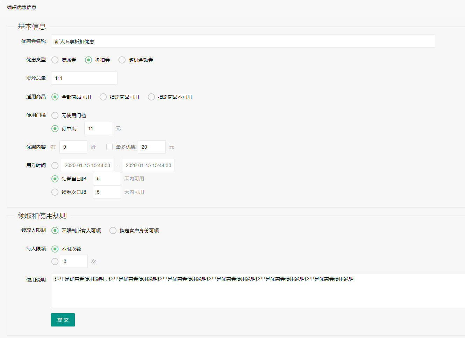The width and height of the screenshot is (465, 338).
Task: Select the 领券次日起 radio option
Action: (55, 192)
